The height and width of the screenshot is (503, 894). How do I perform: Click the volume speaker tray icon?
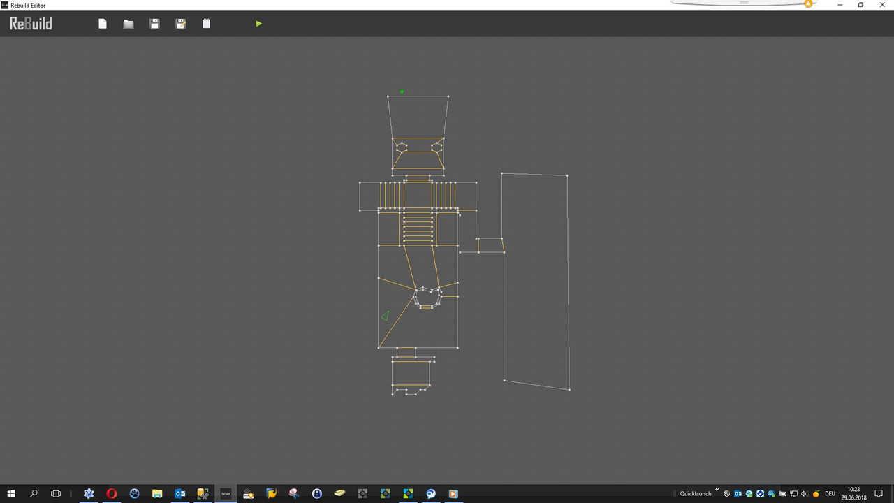(805, 493)
